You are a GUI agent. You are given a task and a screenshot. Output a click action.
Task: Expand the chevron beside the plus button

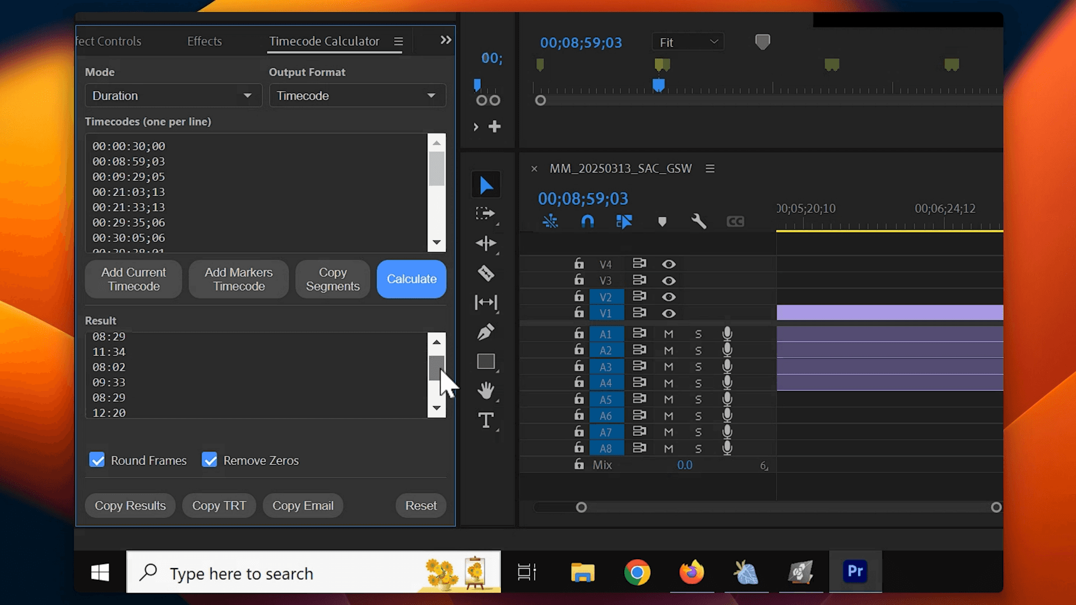pos(476,127)
